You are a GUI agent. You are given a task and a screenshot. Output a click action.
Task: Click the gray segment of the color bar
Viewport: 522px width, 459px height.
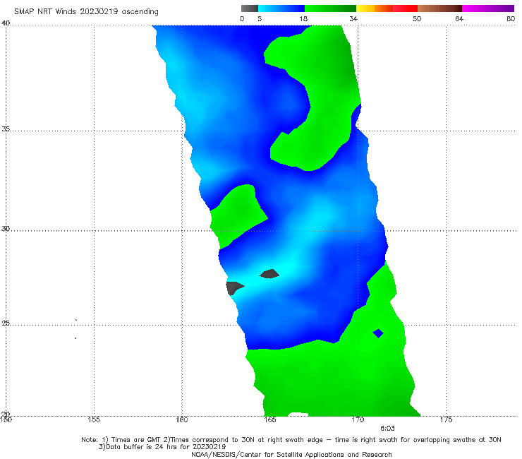click(250, 8)
